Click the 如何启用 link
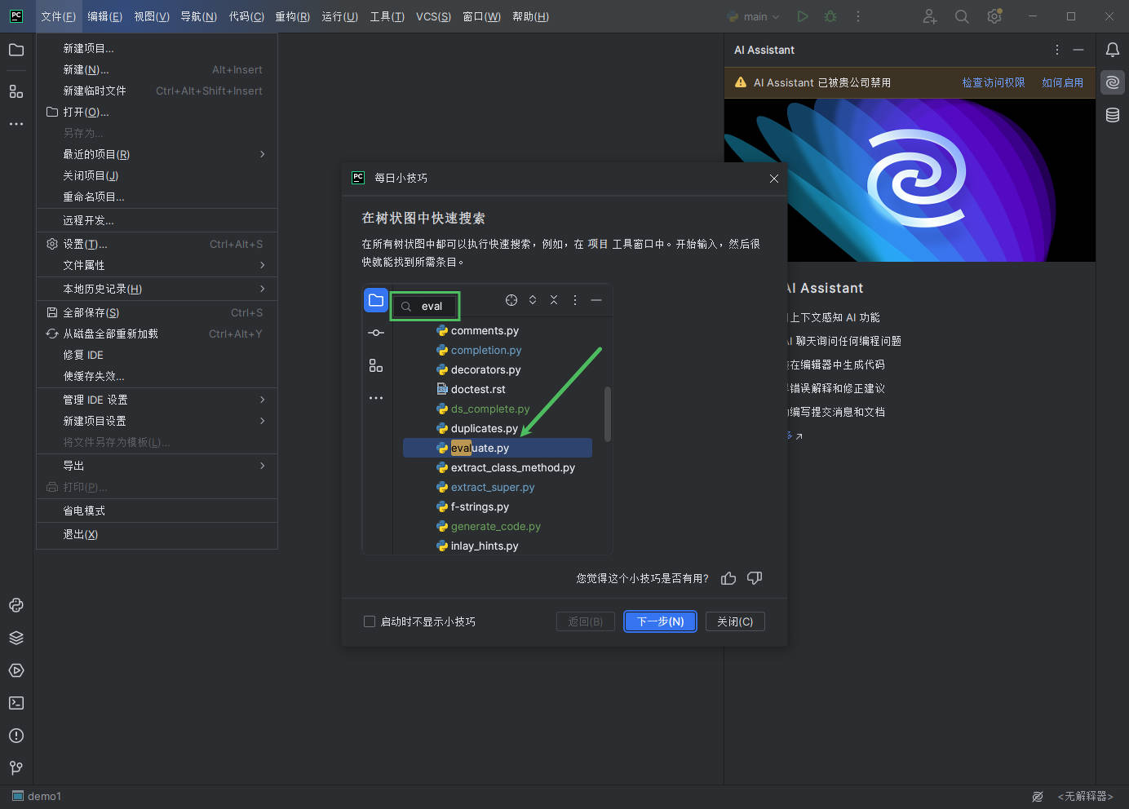Image resolution: width=1129 pixels, height=809 pixels. (x=1062, y=82)
